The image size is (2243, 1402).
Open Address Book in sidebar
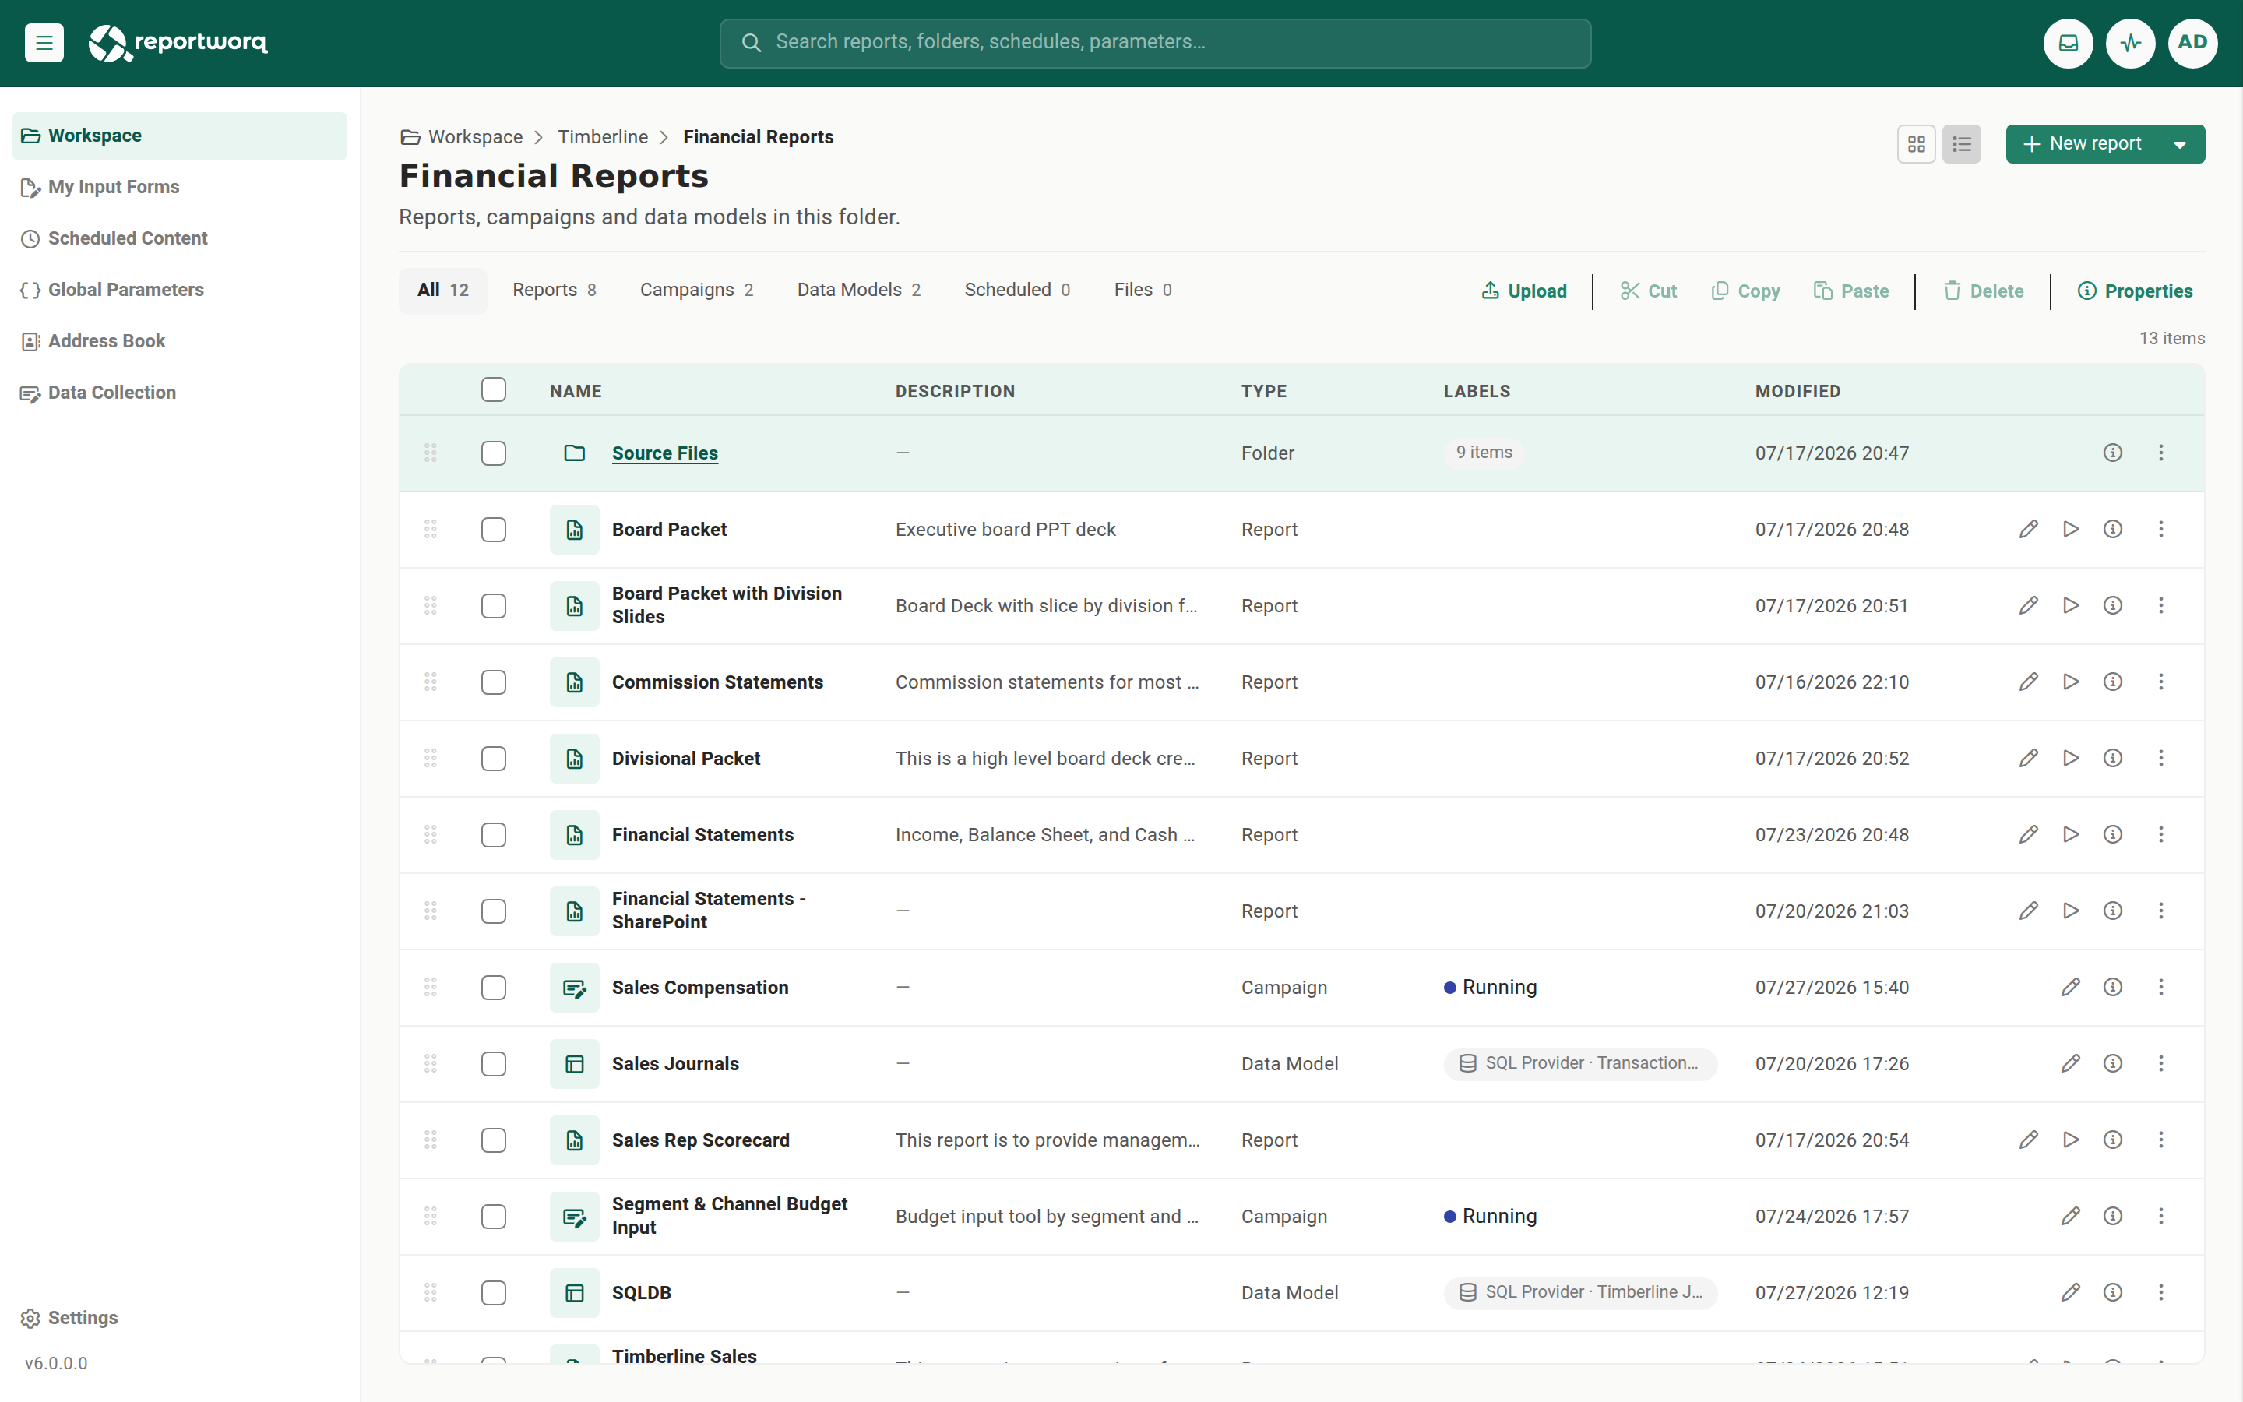(180, 341)
